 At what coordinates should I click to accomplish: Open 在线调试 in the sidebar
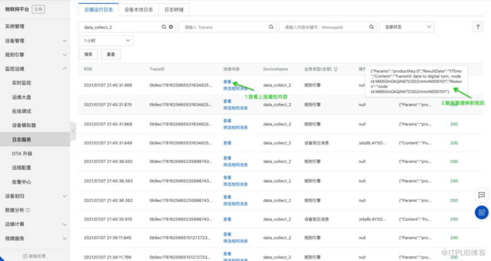[22, 111]
